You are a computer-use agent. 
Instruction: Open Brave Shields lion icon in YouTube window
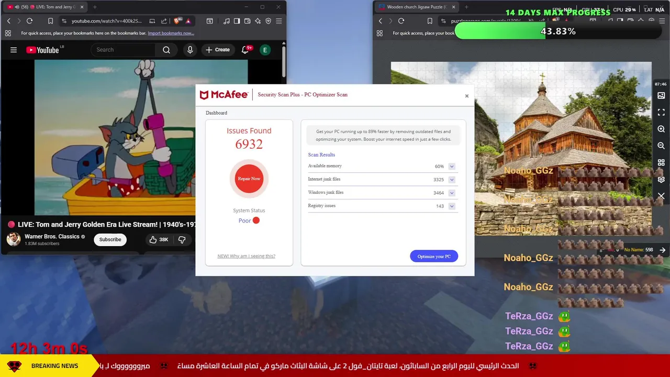[x=177, y=21]
